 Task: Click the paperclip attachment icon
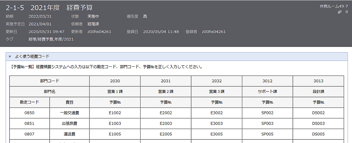pos(340,12)
